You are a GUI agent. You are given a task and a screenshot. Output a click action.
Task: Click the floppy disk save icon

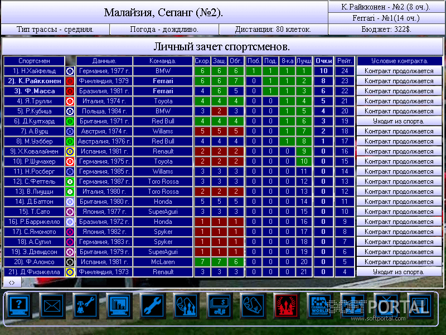(420, 305)
